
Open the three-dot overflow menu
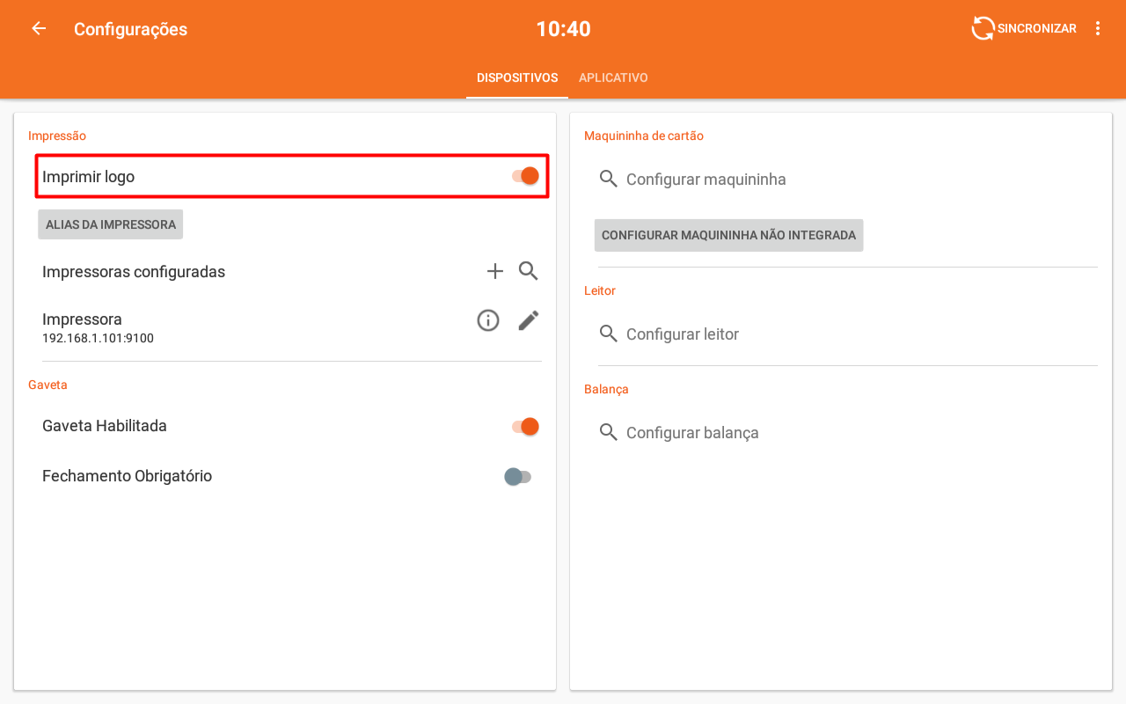pyautogui.click(x=1098, y=28)
